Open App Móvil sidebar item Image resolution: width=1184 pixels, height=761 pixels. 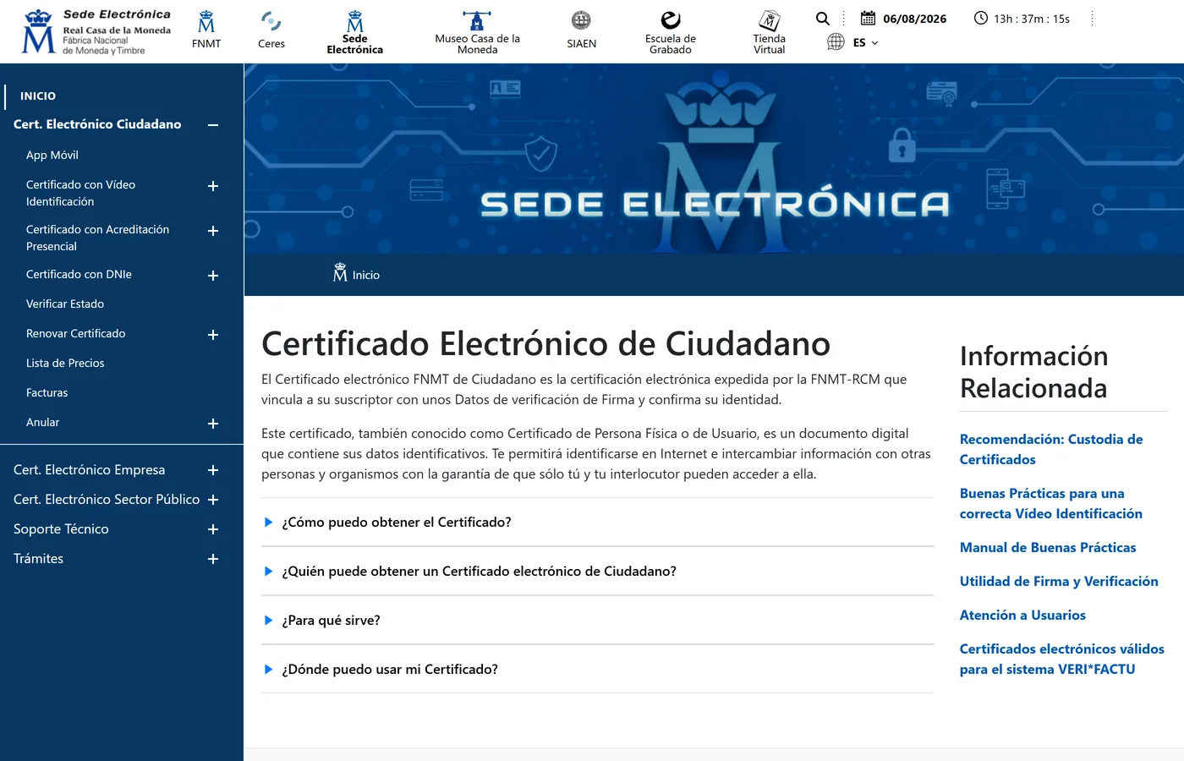click(x=52, y=156)
